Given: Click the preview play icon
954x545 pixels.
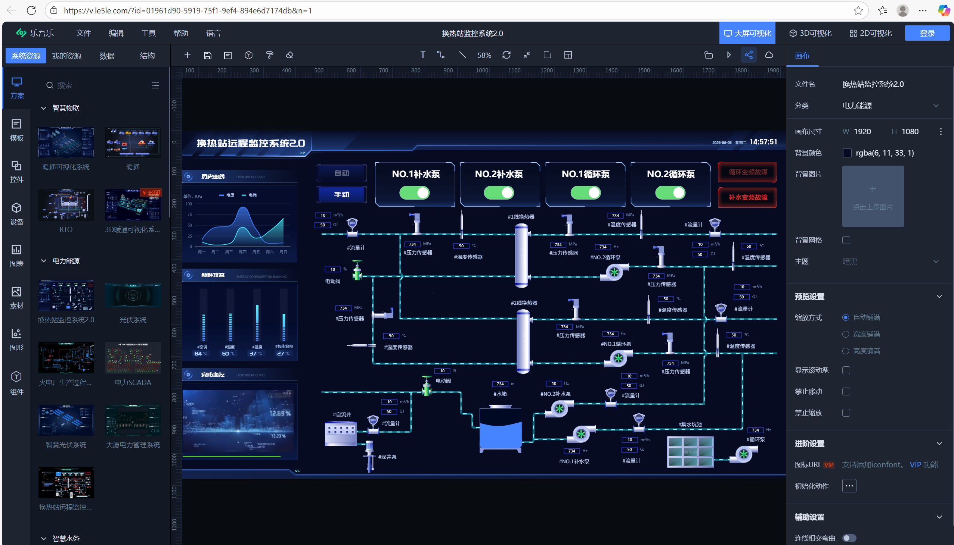Looking at the screenshot, I should pyautogui.click(x=729, y=55).
